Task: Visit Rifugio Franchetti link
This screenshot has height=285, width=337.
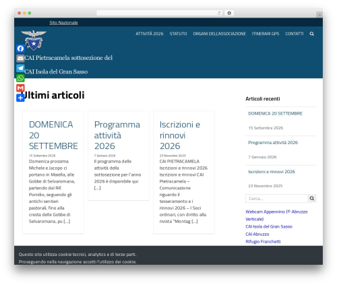Action: click(263, 241)
